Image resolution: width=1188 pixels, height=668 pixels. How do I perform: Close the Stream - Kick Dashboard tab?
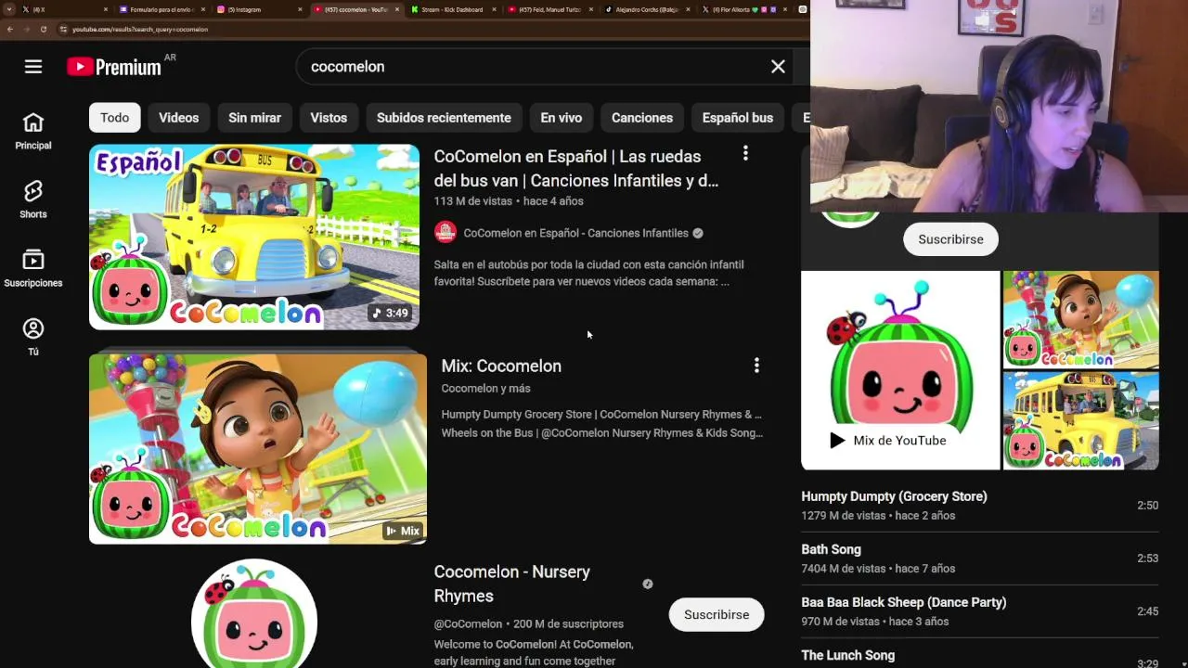click(x=494, y=9)
